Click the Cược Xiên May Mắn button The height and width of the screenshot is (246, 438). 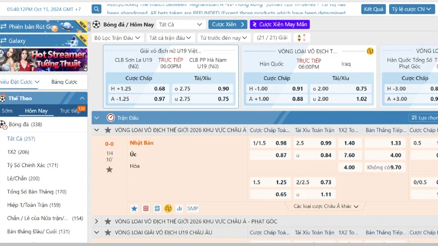tap(279, 25)
